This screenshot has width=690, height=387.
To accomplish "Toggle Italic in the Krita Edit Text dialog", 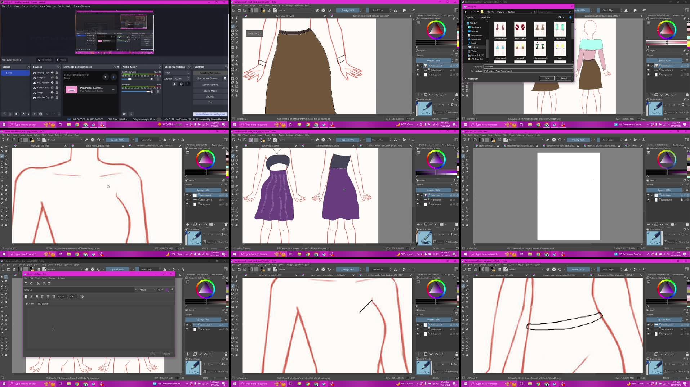I will 31,297.
